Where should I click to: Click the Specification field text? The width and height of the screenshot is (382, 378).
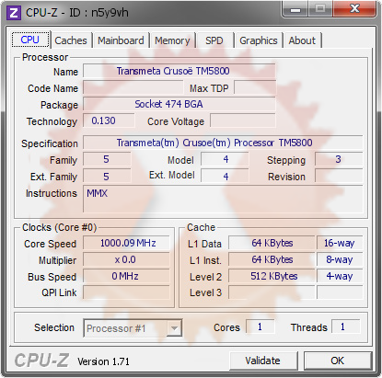point(223,143)
